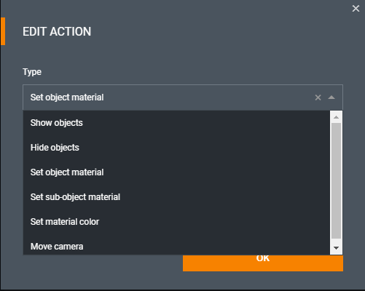Click the scrollbar down arrow
This screenshot has height=291, width=365.
pyautogui.click(x=337, y=248)
